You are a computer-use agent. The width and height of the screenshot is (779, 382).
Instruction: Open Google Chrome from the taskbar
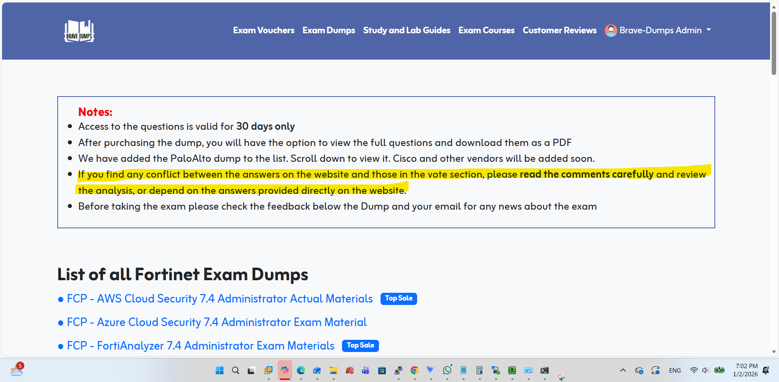(x=414, y=370)
